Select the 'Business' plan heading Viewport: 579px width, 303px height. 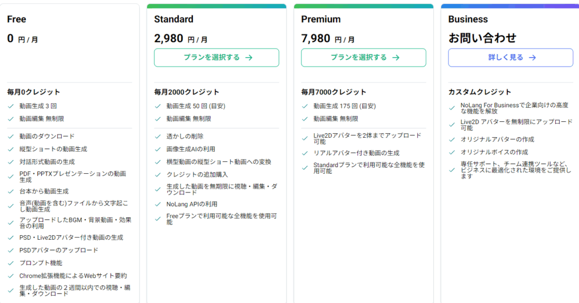coord(468,19)
